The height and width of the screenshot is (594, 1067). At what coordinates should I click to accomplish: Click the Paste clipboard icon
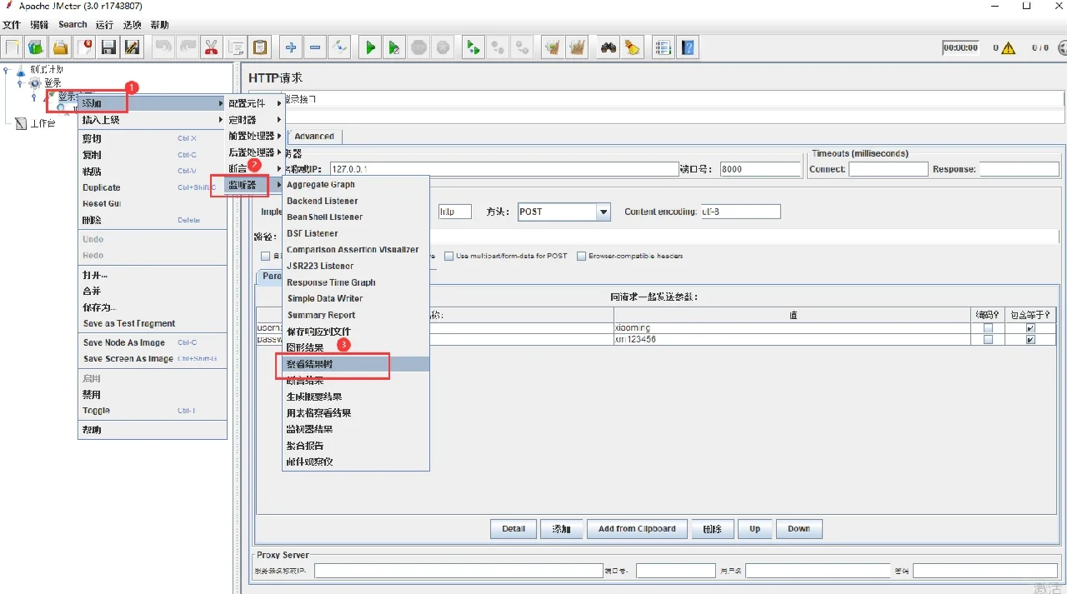260,47
